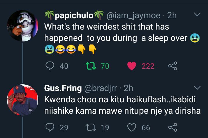Image resolution: width=208 pixels, height=138 pixels.
Task: Retweet Gus.Fring's tweet
Action: pyautogui.click(x=91, y=127)
